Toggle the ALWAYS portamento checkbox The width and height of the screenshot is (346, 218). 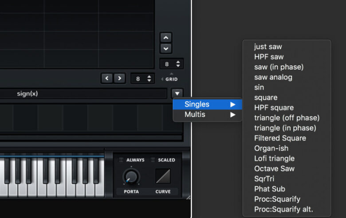click(x=121, y=160)
